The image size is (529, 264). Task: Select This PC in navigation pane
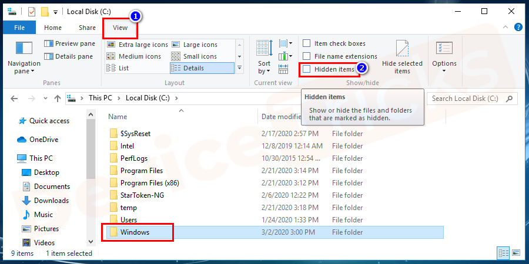tap(35, 158)
